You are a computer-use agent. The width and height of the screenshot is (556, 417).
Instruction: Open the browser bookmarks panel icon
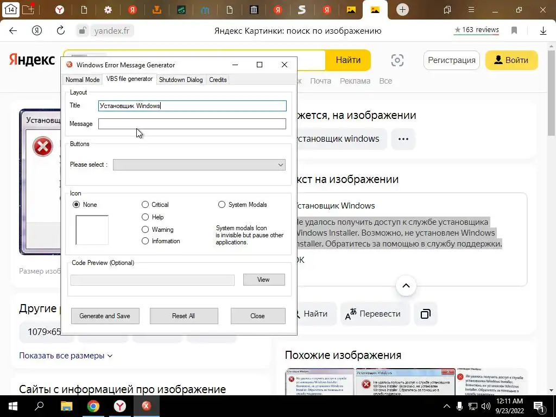447,10
